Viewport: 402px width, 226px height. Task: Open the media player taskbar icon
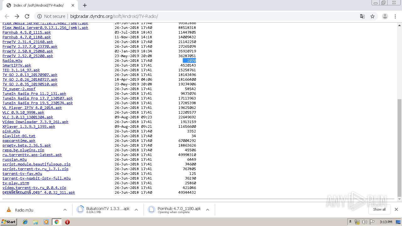[x=46, y=222]
